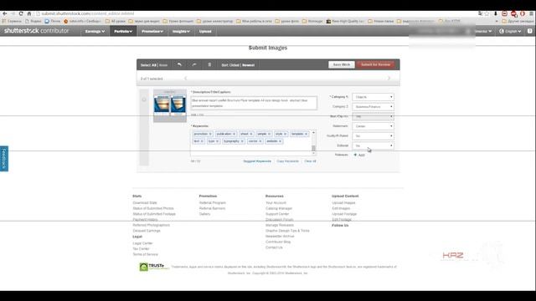Open the Insights menu
The image size is (536, 301).
(181, 32)
